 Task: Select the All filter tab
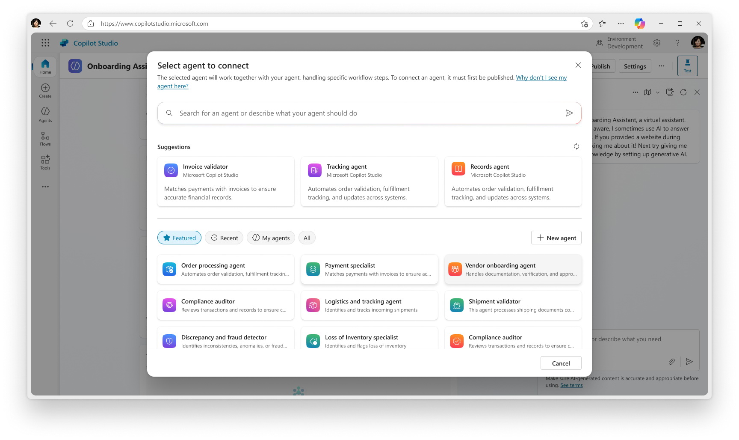coord(307,238)
